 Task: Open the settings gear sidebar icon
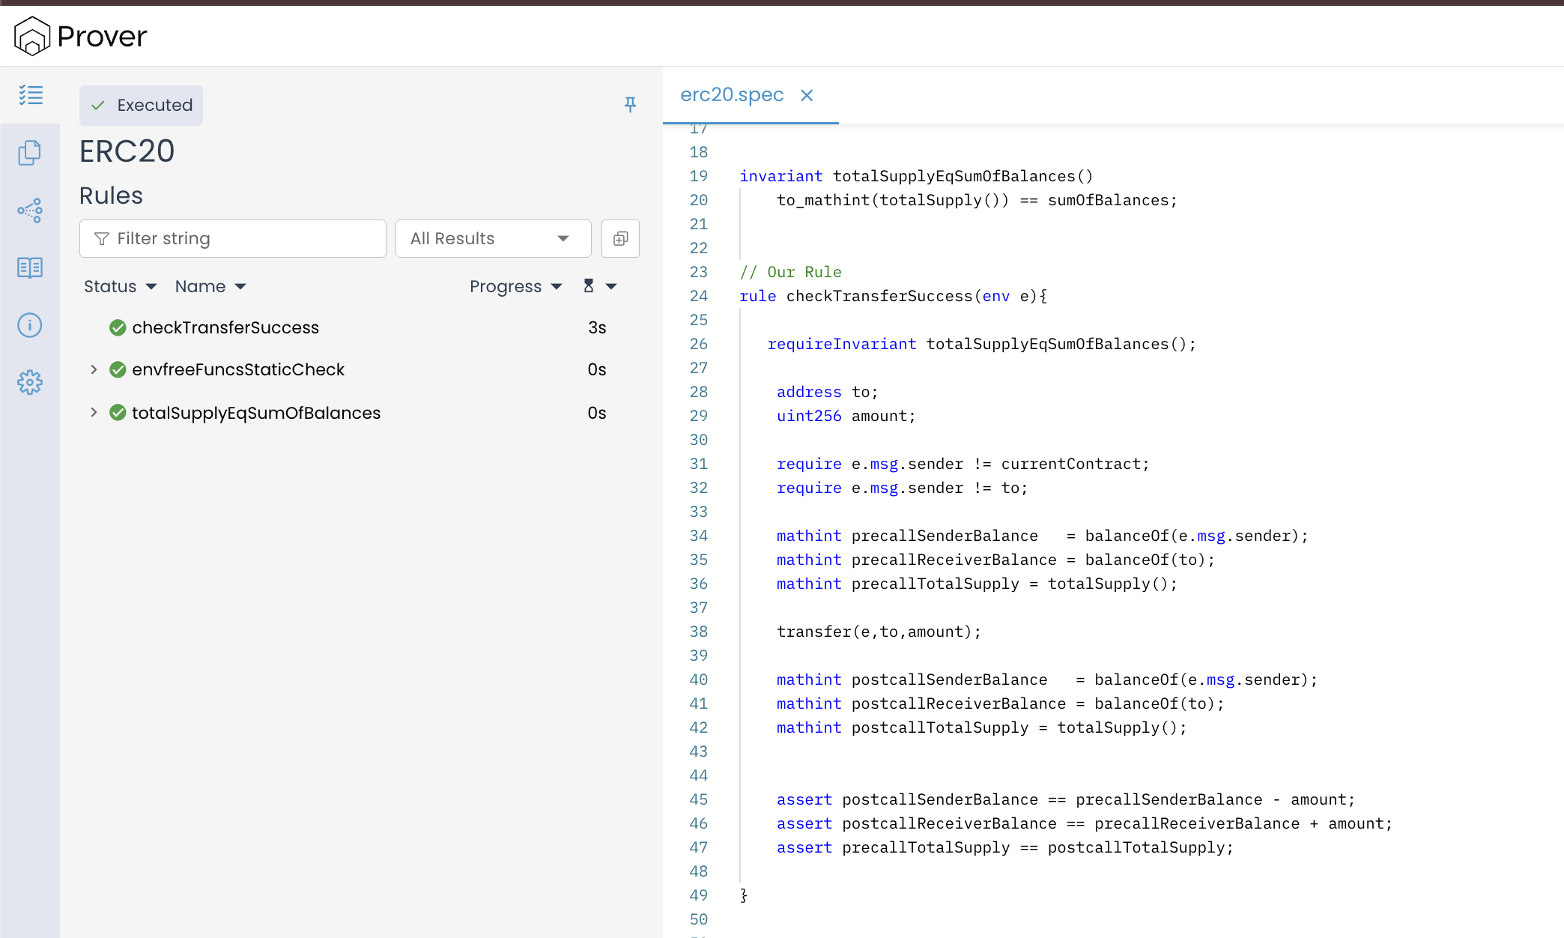[x=30, y=382]
